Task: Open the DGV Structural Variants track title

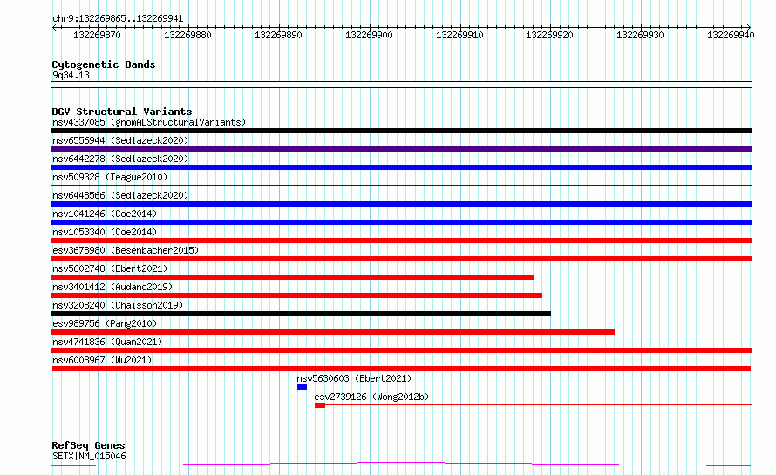Action: (122, 112)
